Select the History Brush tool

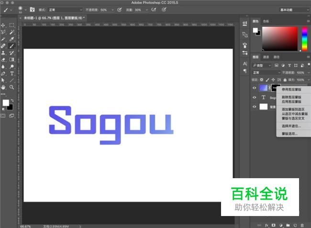coord(11,53)
